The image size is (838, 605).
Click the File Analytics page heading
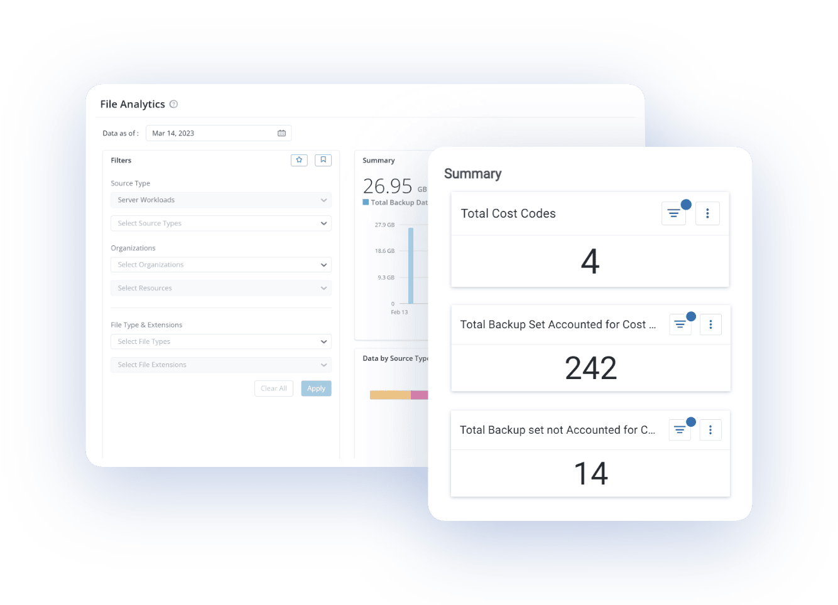[x=133, y=104]
